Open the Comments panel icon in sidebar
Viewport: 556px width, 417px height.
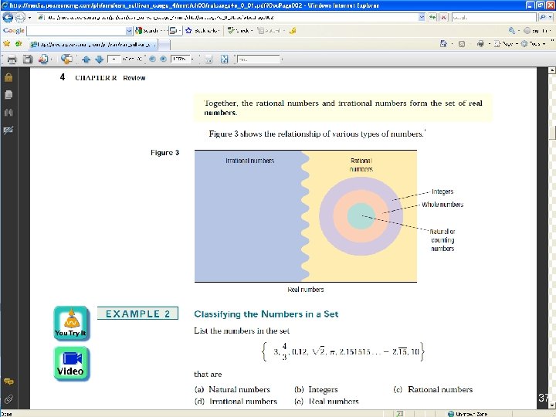[x=8, y=381]
